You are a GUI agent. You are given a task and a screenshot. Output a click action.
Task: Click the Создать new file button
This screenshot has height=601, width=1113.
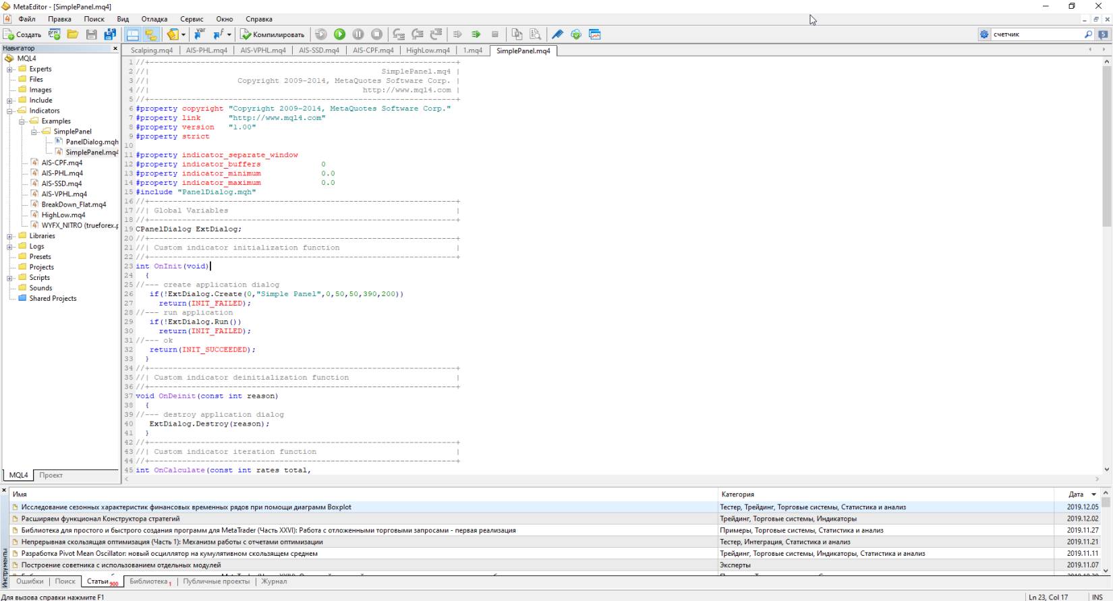coord(22,34)
